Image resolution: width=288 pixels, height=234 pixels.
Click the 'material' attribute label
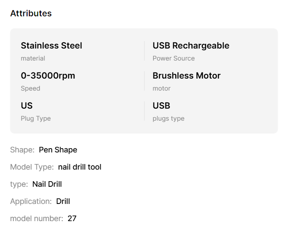coord(33,58)
